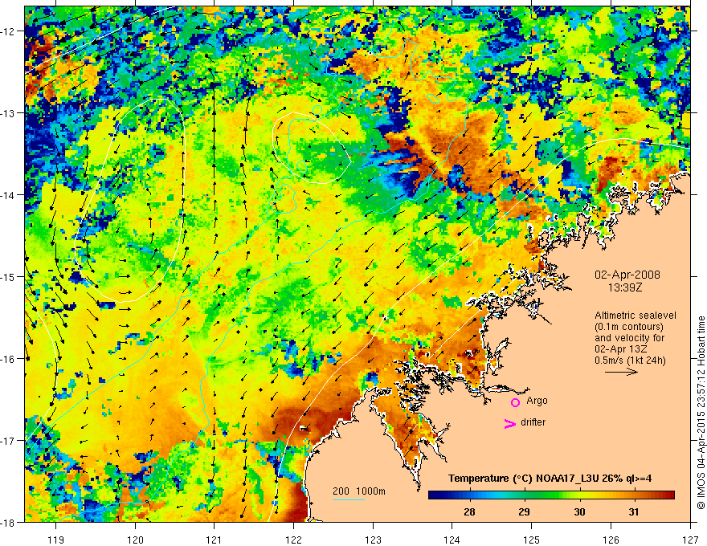Click the 0.5m/s velocity scale arrow
This screenshot has width=707, height=546.
point(622,372)
